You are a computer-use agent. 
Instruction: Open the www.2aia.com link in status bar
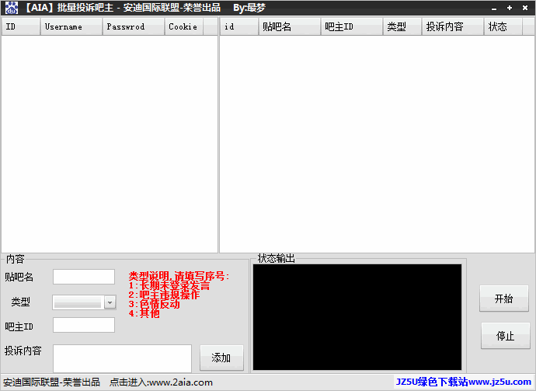tap(181, 382)
